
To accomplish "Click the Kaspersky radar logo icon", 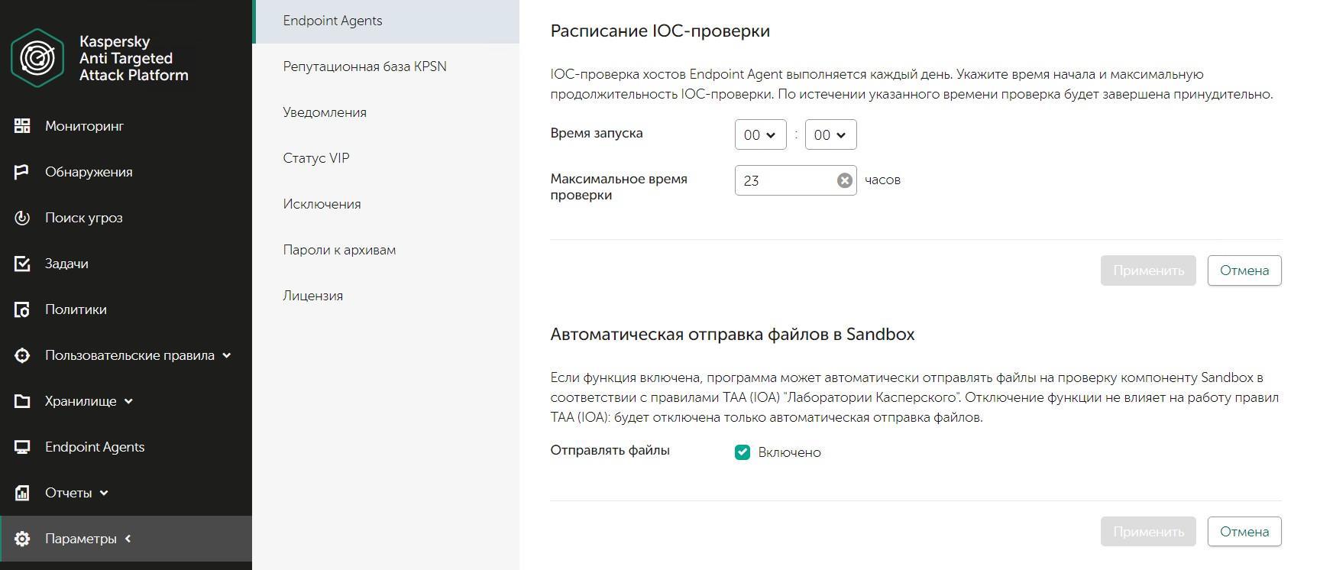I will [37, 58].
